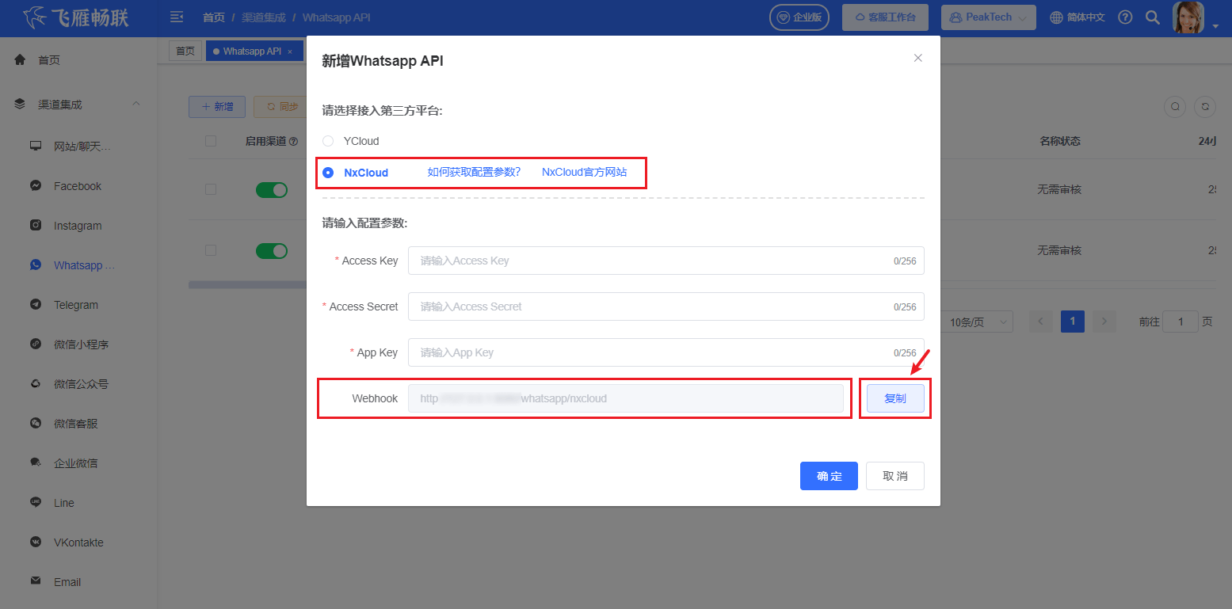Select the NxCloud radio option
Screen dimensions: 1232x609
328,173
